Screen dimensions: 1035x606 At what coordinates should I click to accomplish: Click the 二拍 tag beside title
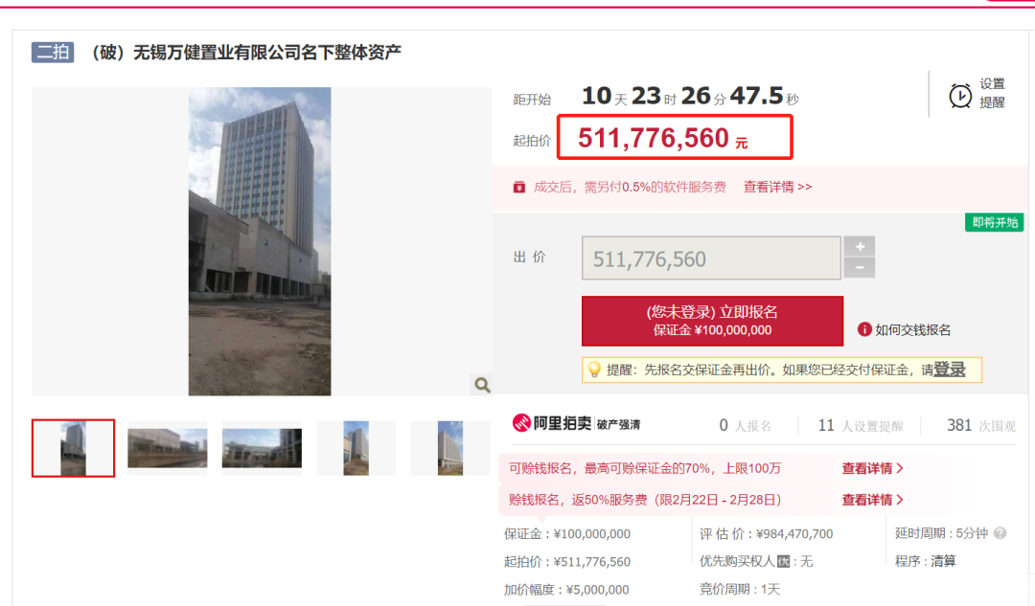(x=53, y=52)
